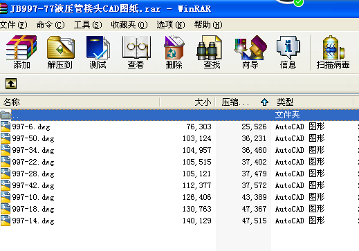The height and width of the screenshot is (251, 359).
Task: Click the file icon of 997-22.dwg
Action: tap(6, 162)
